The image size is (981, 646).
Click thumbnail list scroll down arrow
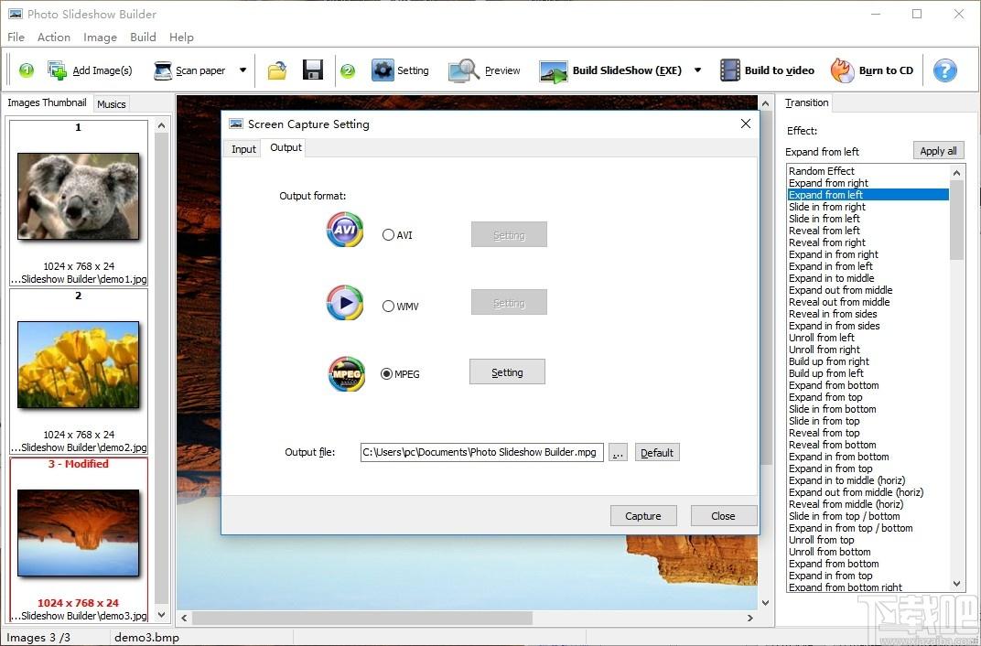click(161, 615)
